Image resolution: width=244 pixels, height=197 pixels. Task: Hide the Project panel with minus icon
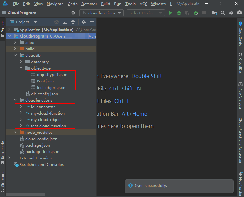(92, 22)
